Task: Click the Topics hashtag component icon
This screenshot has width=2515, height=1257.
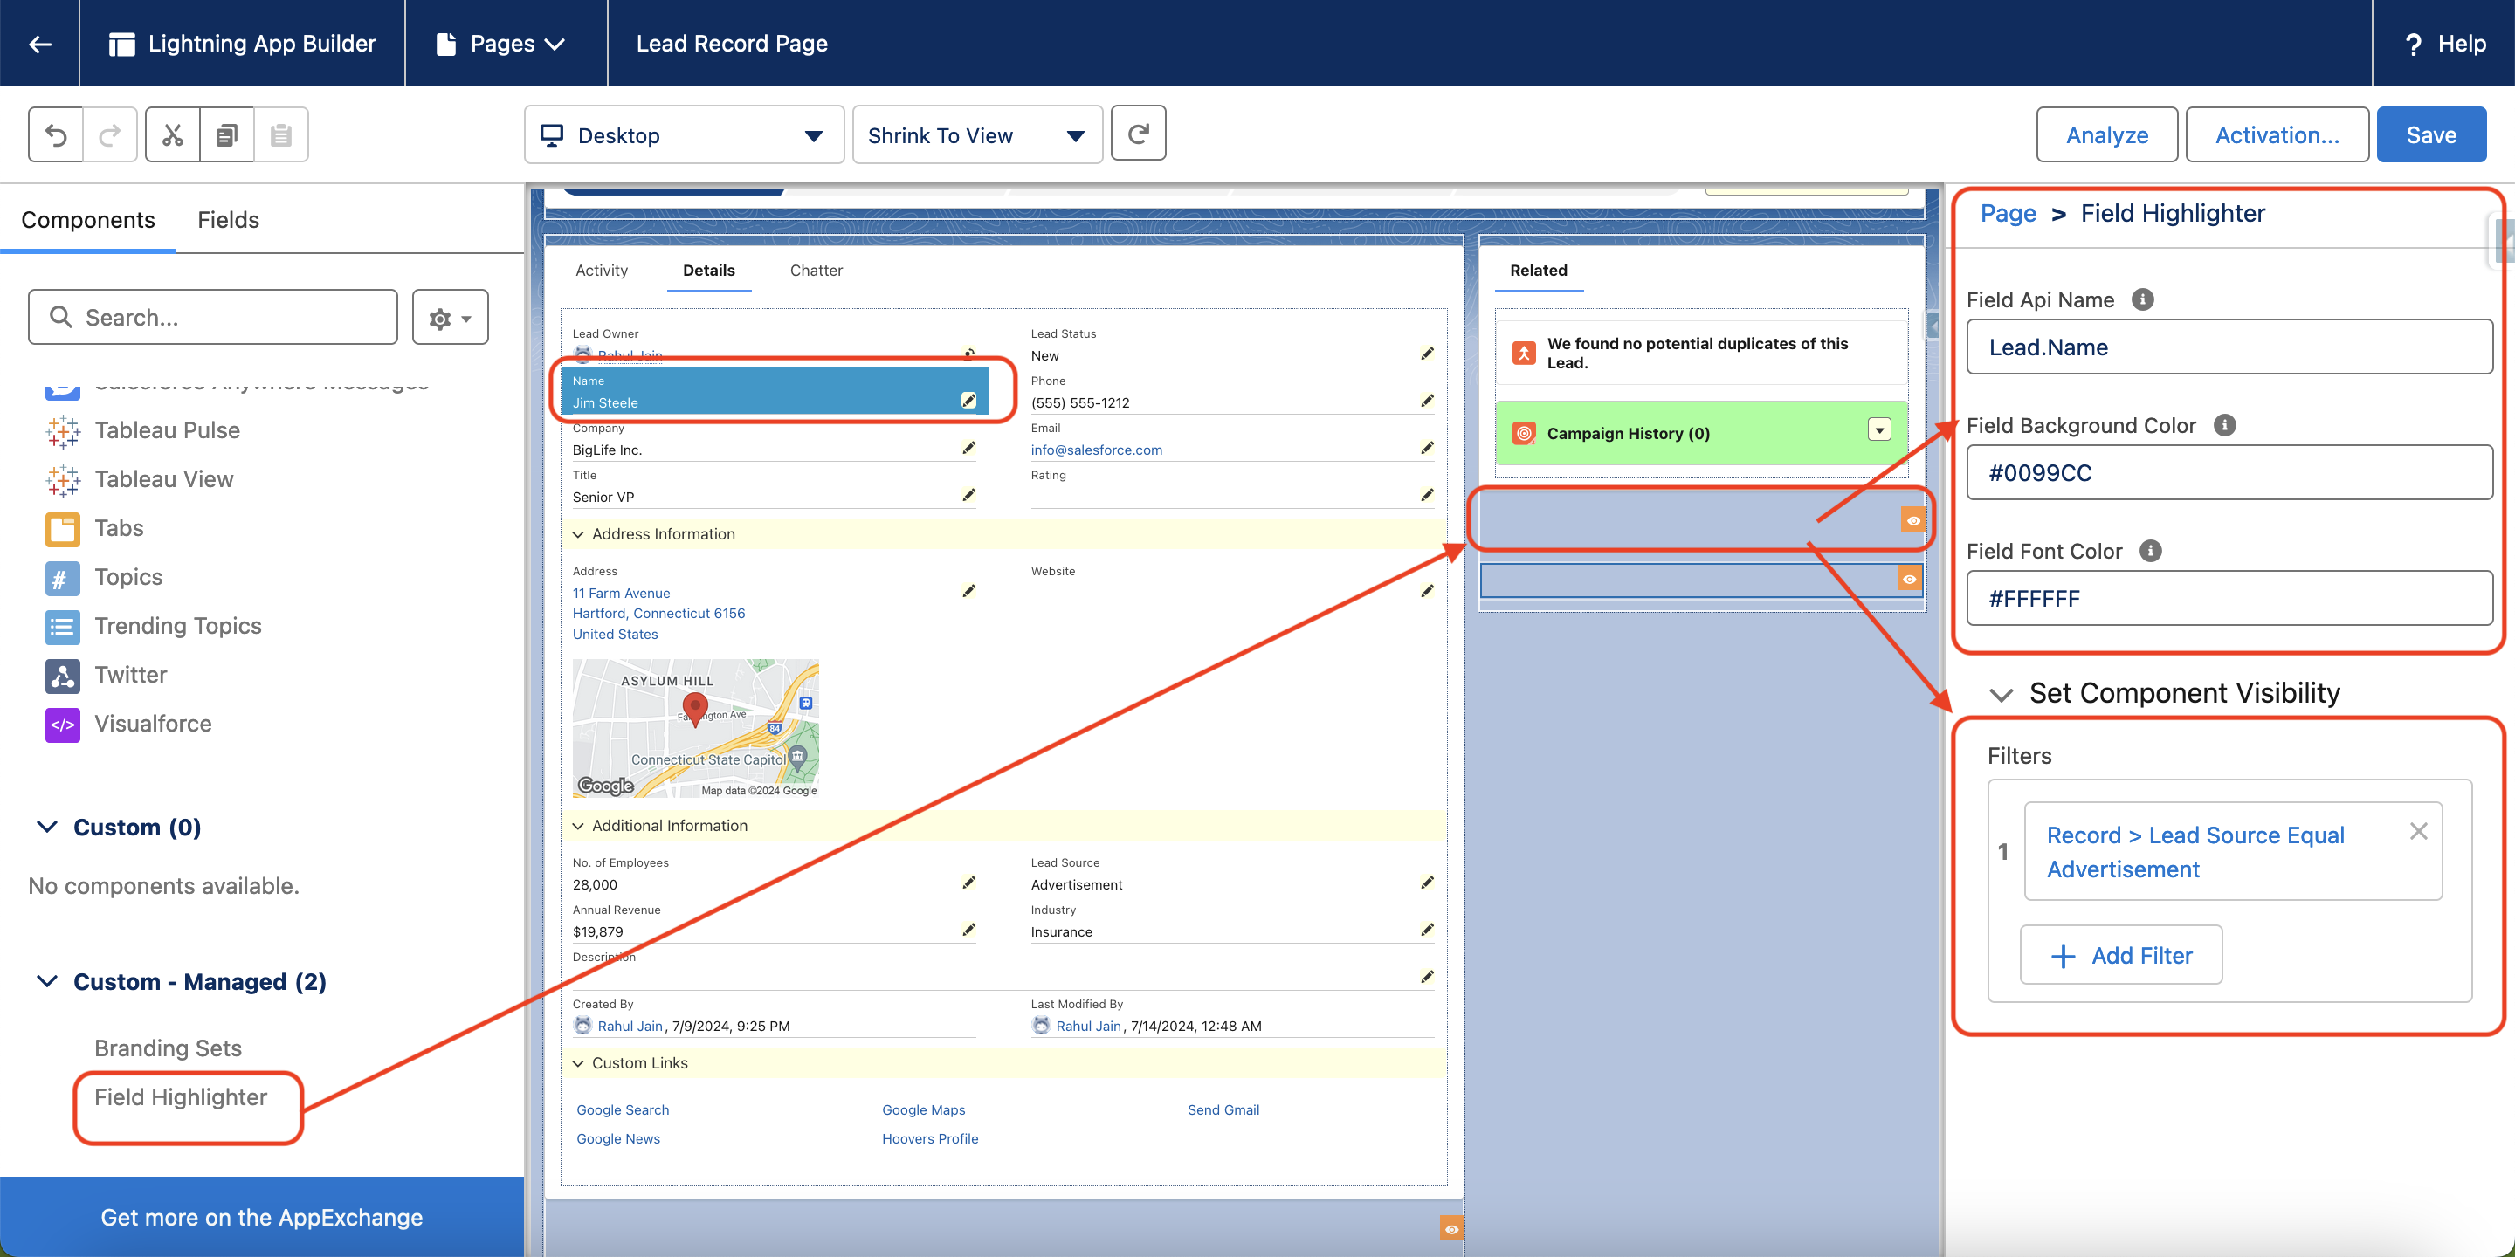Action: tap(63, 578)
